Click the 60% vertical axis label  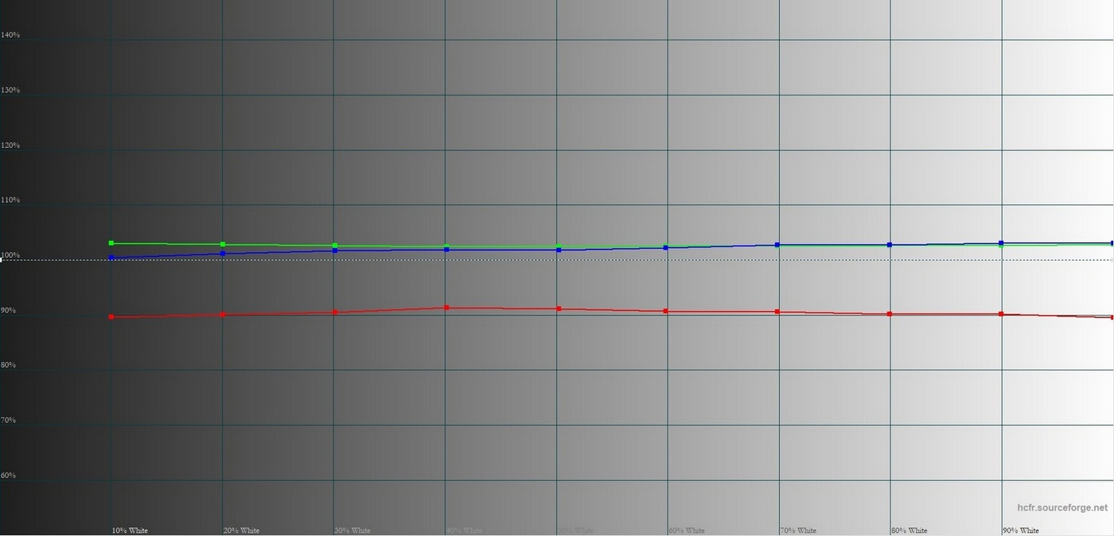[x=9, y=476]
